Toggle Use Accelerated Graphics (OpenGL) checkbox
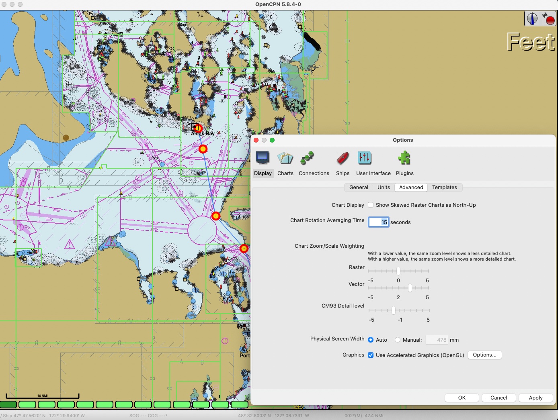Screen dimensions: 558x420 [x=371, y=355]
